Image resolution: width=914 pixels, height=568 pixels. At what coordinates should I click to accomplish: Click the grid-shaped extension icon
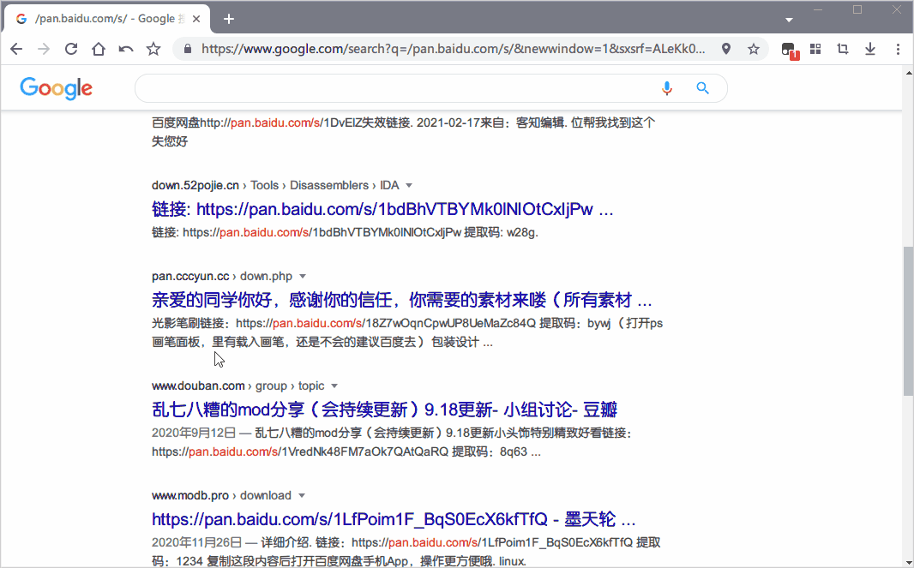pyautogui.click(x=815, y=49)
